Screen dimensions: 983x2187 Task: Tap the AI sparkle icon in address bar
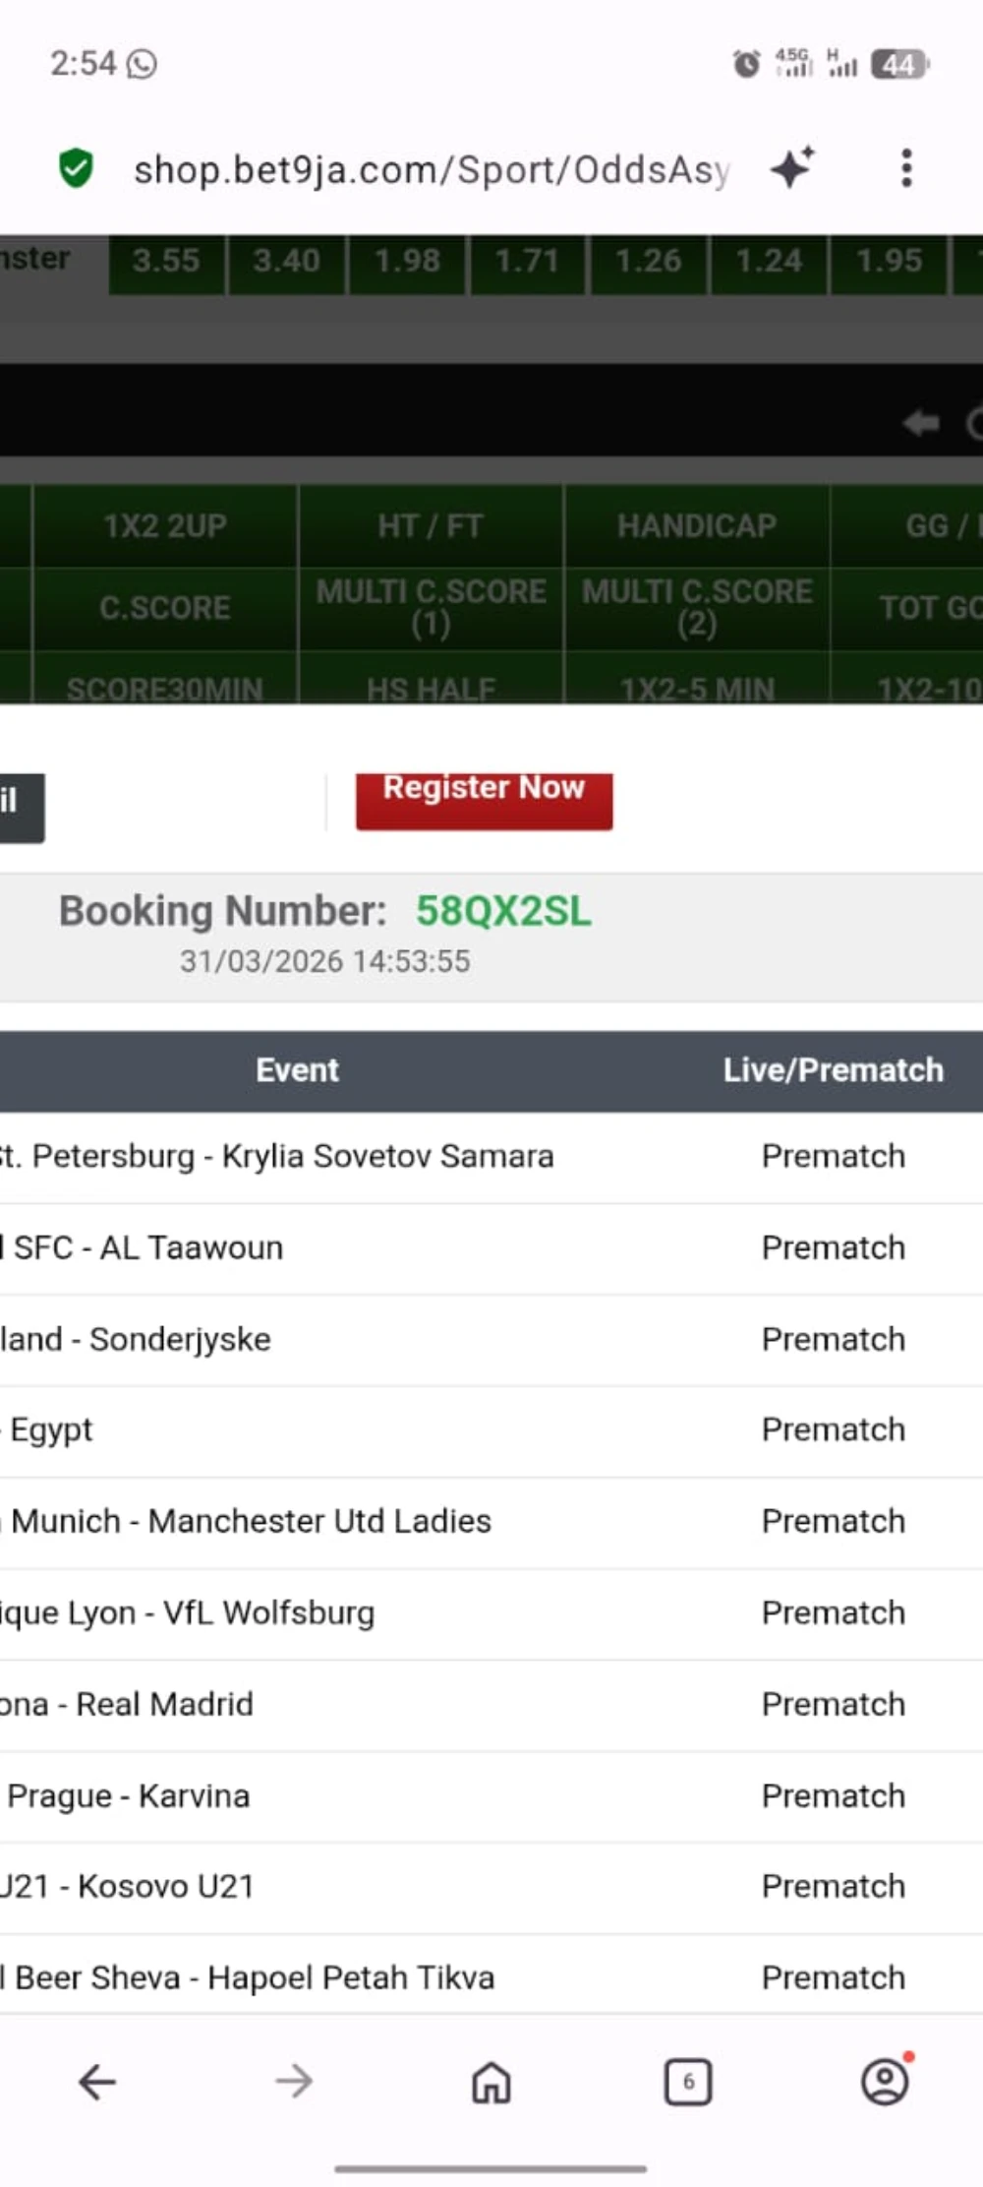tap(792, 167)
